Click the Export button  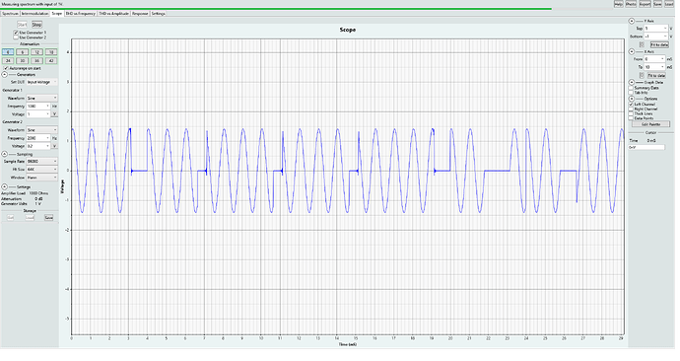tap(645, 4)
